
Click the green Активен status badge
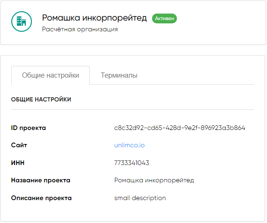164,18
